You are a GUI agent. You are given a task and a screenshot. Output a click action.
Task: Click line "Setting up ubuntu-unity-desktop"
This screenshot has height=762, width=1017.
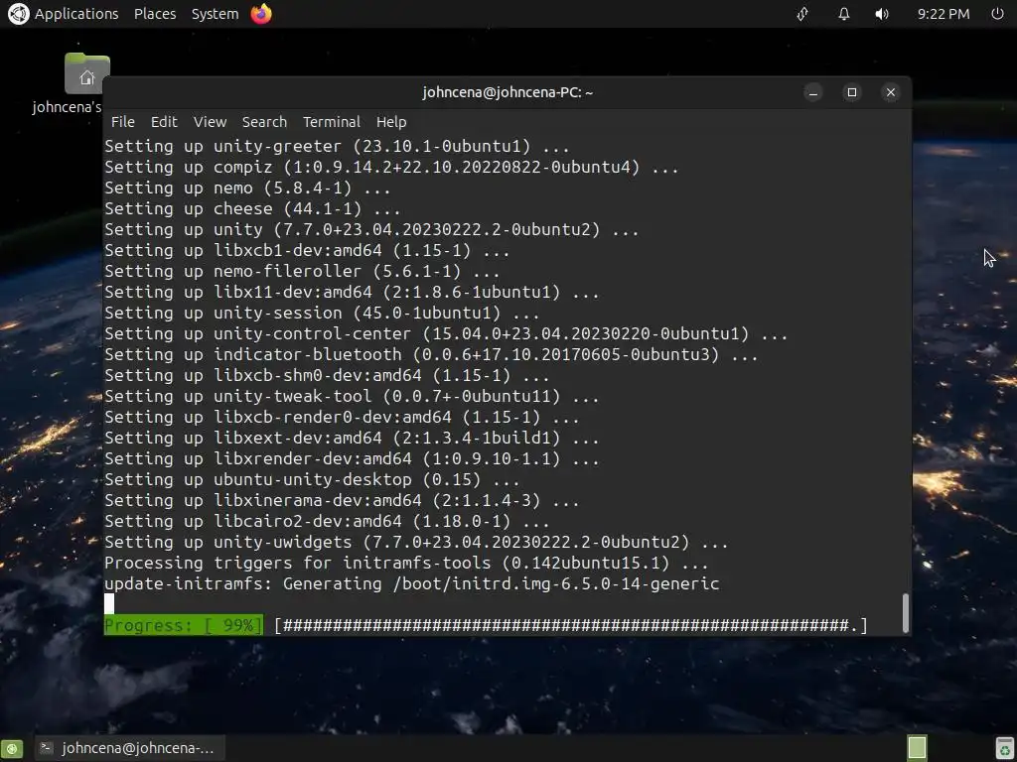313,479
